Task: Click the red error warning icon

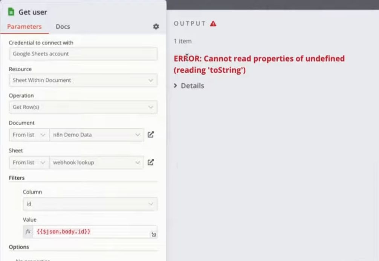Action: [x=213, y=24]
